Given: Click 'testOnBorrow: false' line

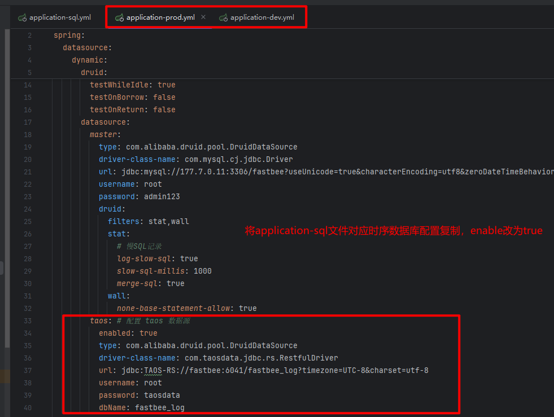Looking at the screenshot, I should coord(133,97).
